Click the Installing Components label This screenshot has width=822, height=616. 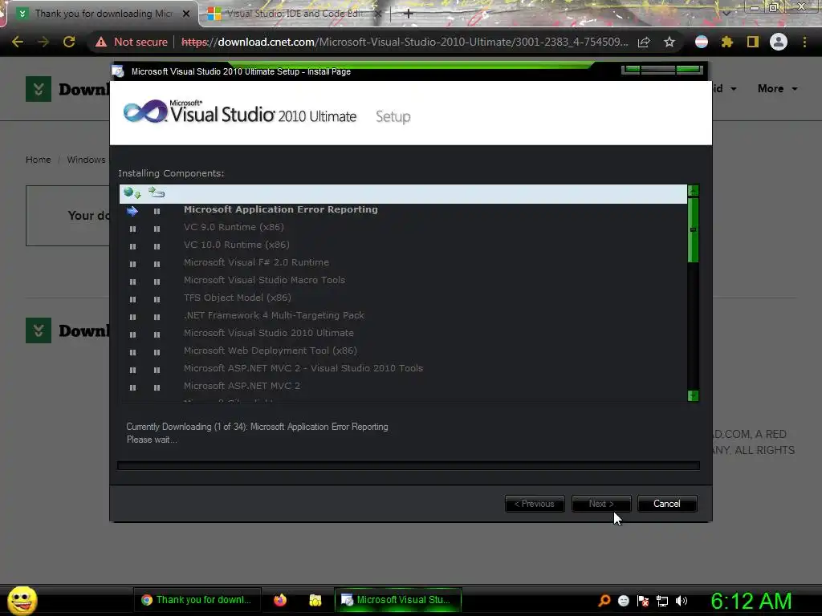click(171, 173)
